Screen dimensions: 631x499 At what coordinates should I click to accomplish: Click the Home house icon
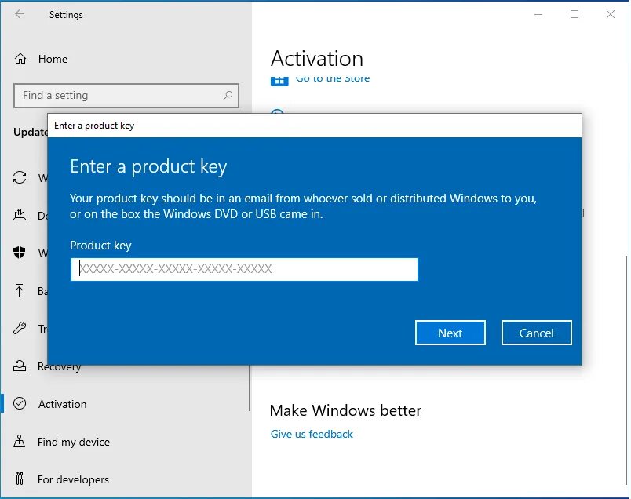[20, 59]
